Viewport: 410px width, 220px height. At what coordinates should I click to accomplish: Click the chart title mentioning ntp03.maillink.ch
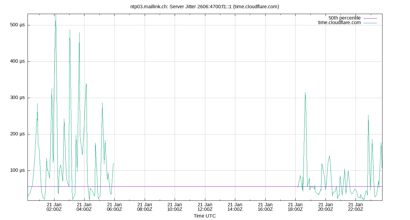pos(205,6)
